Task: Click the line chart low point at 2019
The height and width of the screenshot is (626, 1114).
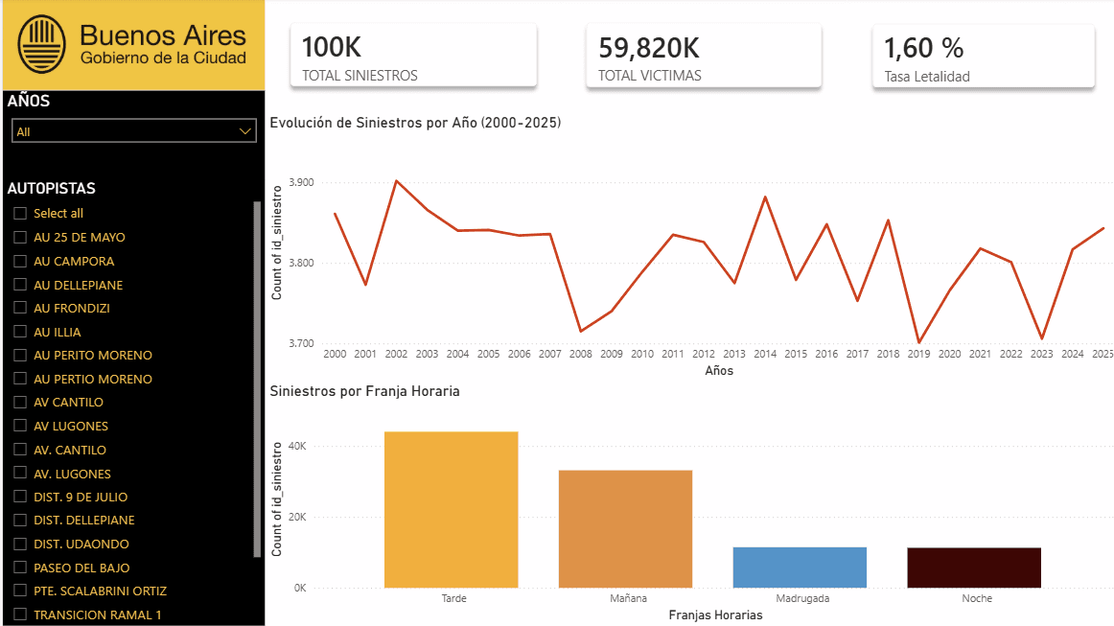Action: click(918, 342)
